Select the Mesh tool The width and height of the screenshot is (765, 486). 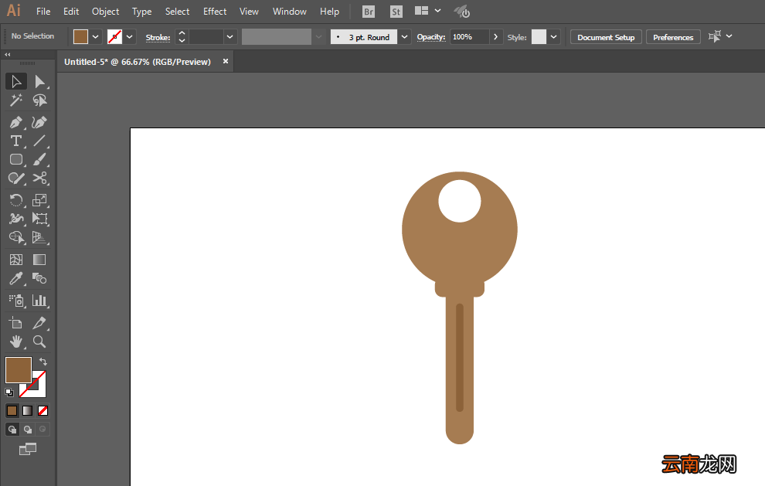coord(16,260)
